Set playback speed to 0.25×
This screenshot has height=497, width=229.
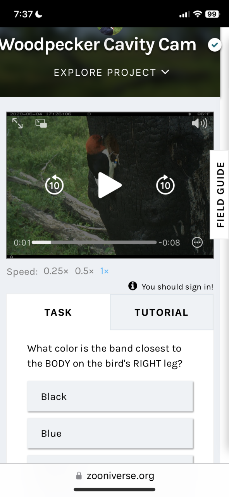(56, 271)
